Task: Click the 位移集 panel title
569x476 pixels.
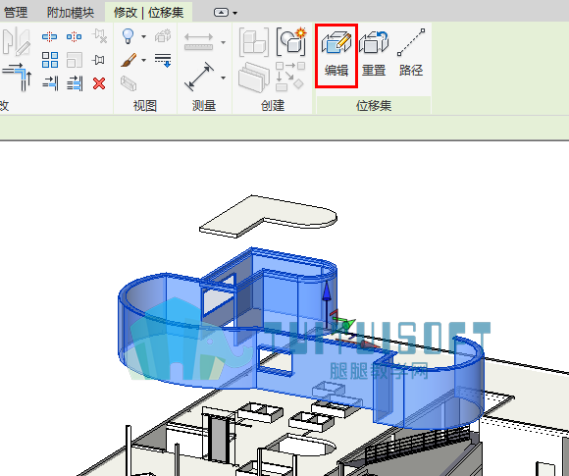Action: [374, 106]
